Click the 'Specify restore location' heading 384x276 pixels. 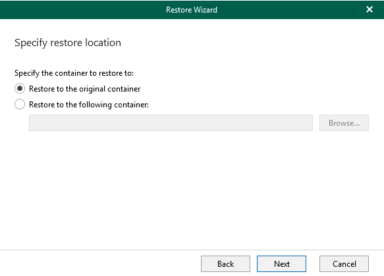(x=68, y=43)
